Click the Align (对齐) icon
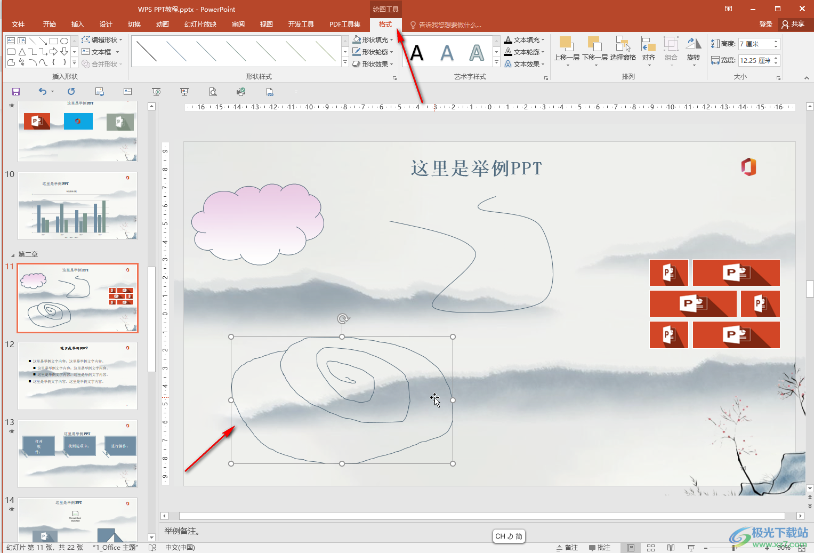 pos(648,51)
